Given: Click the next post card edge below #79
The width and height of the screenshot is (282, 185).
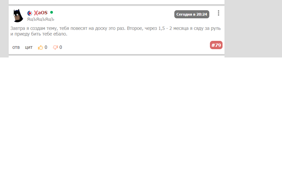Looking at the screenshot, I should 117,57.
